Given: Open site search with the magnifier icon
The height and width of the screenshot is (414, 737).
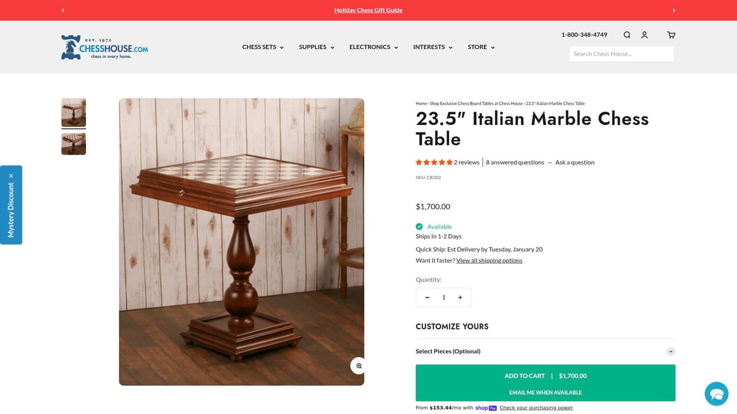Looking at the screenshot, I should point(626,35).
